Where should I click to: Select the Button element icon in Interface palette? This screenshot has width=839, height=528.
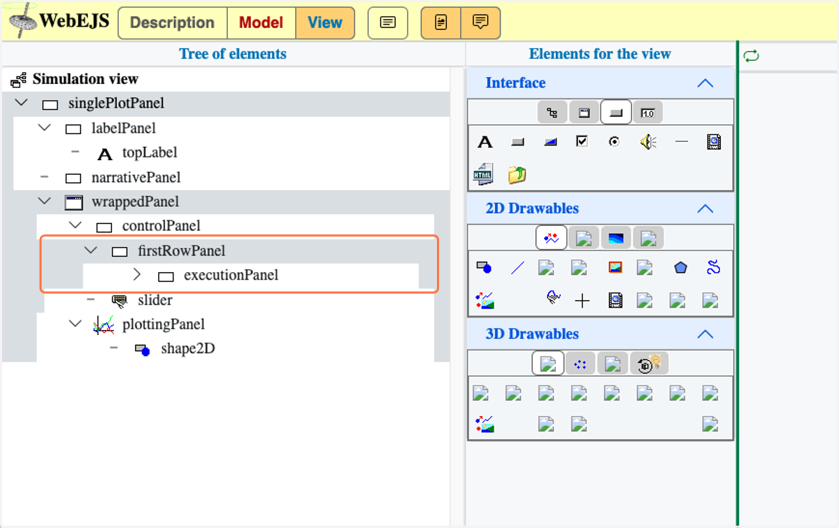518,142
